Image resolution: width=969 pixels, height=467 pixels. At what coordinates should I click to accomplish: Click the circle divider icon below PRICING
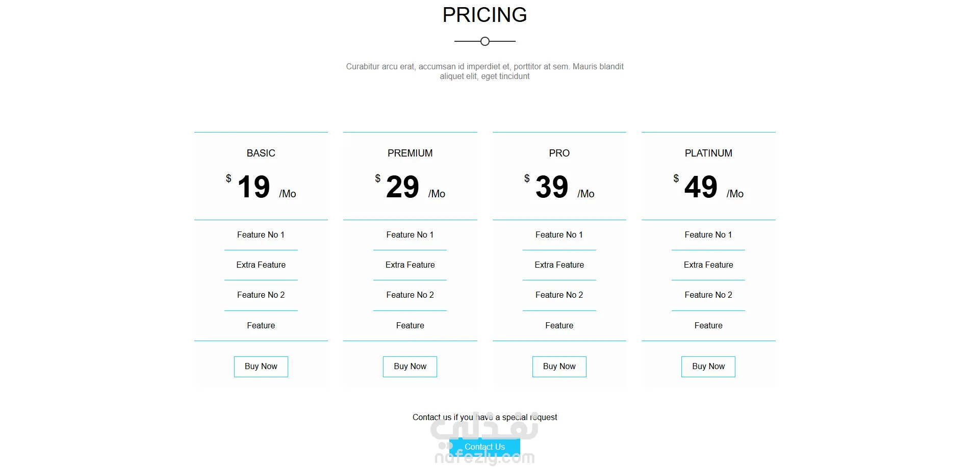tap(485, 41)
